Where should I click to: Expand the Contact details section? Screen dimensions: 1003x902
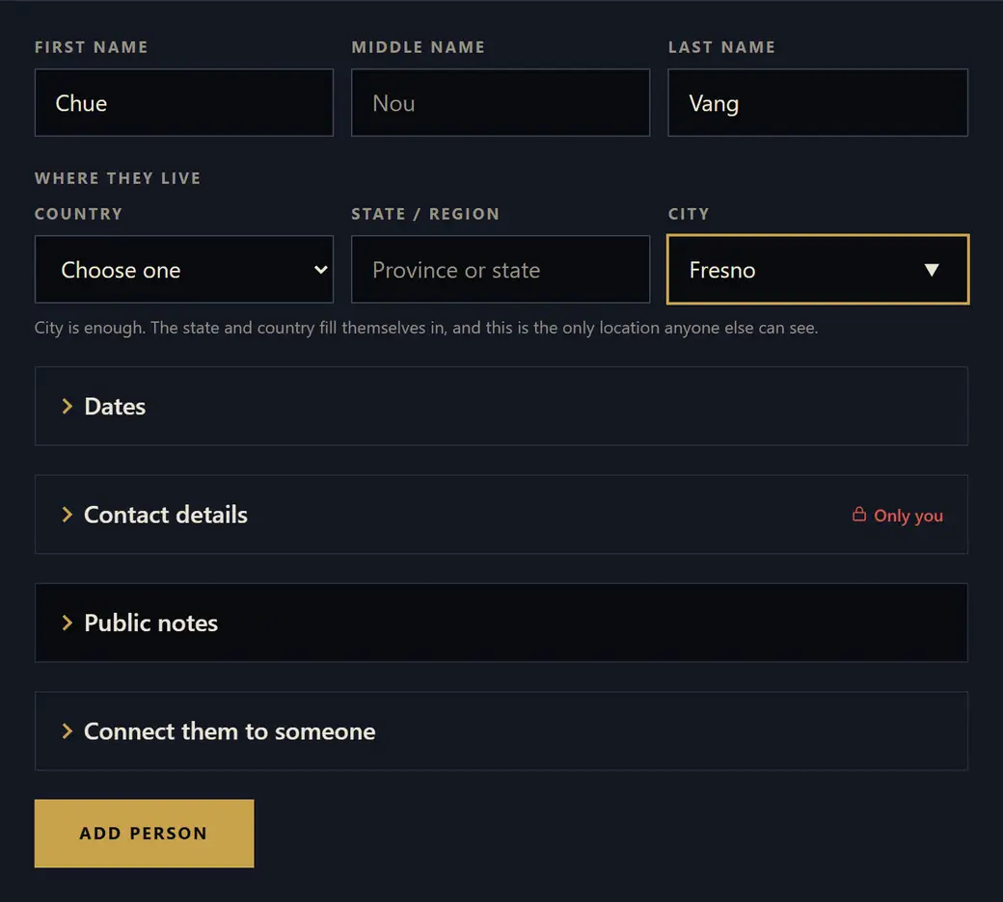tap(501, 515)
